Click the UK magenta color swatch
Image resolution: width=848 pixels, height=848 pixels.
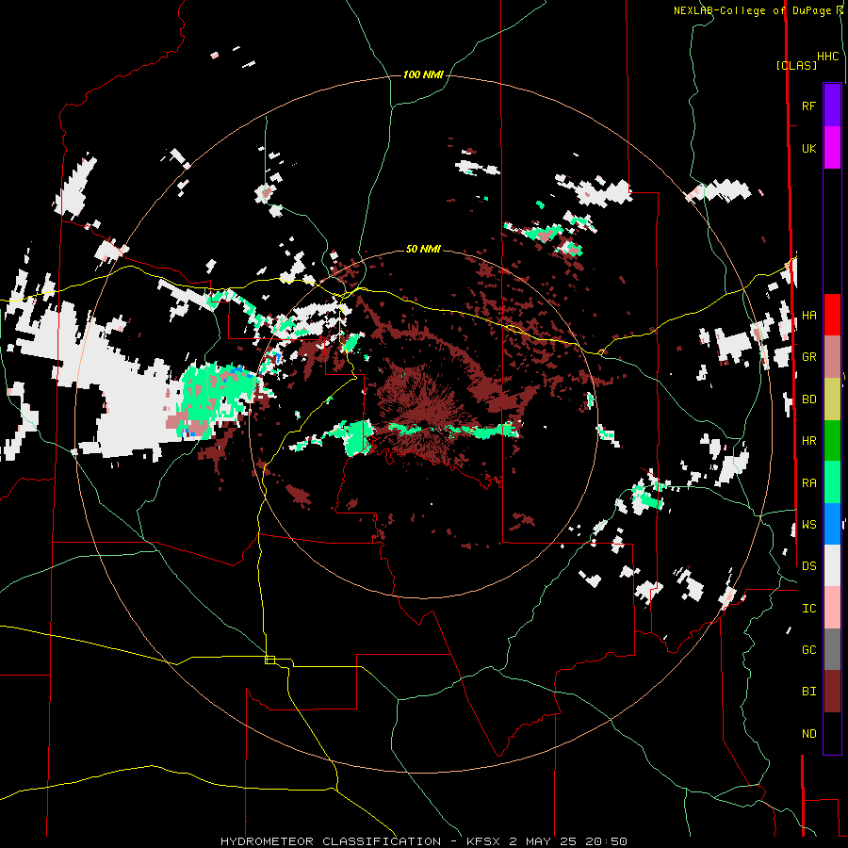832,148
